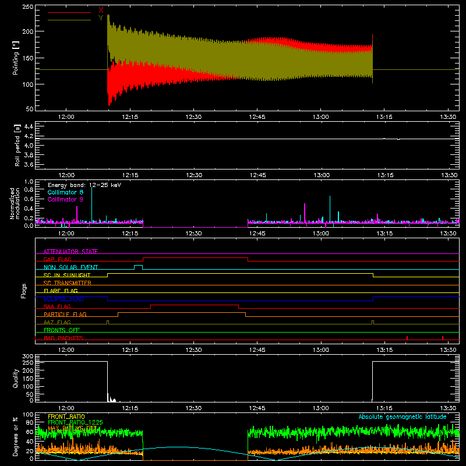
Task: Click the ATTENUATOR_STATE flag label
Action: pos(70,252)
